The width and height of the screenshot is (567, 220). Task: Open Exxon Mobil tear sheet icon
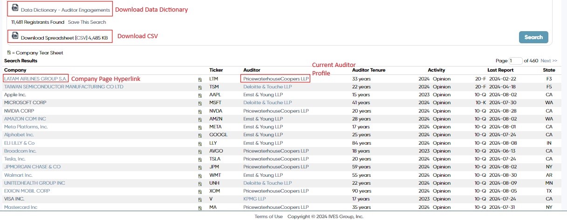point(199,192)
